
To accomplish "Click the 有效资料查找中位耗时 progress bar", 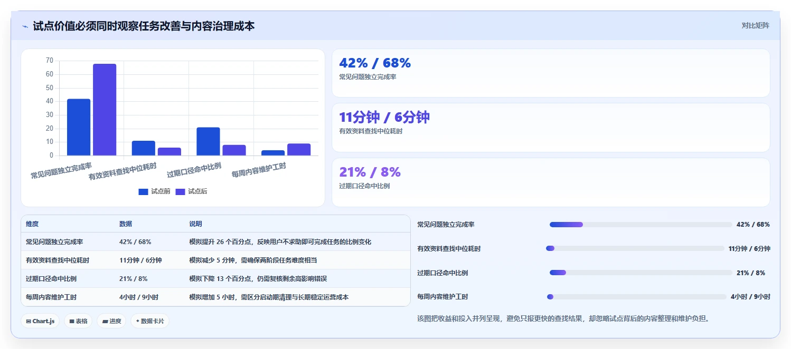I will (x=635, y=248).
